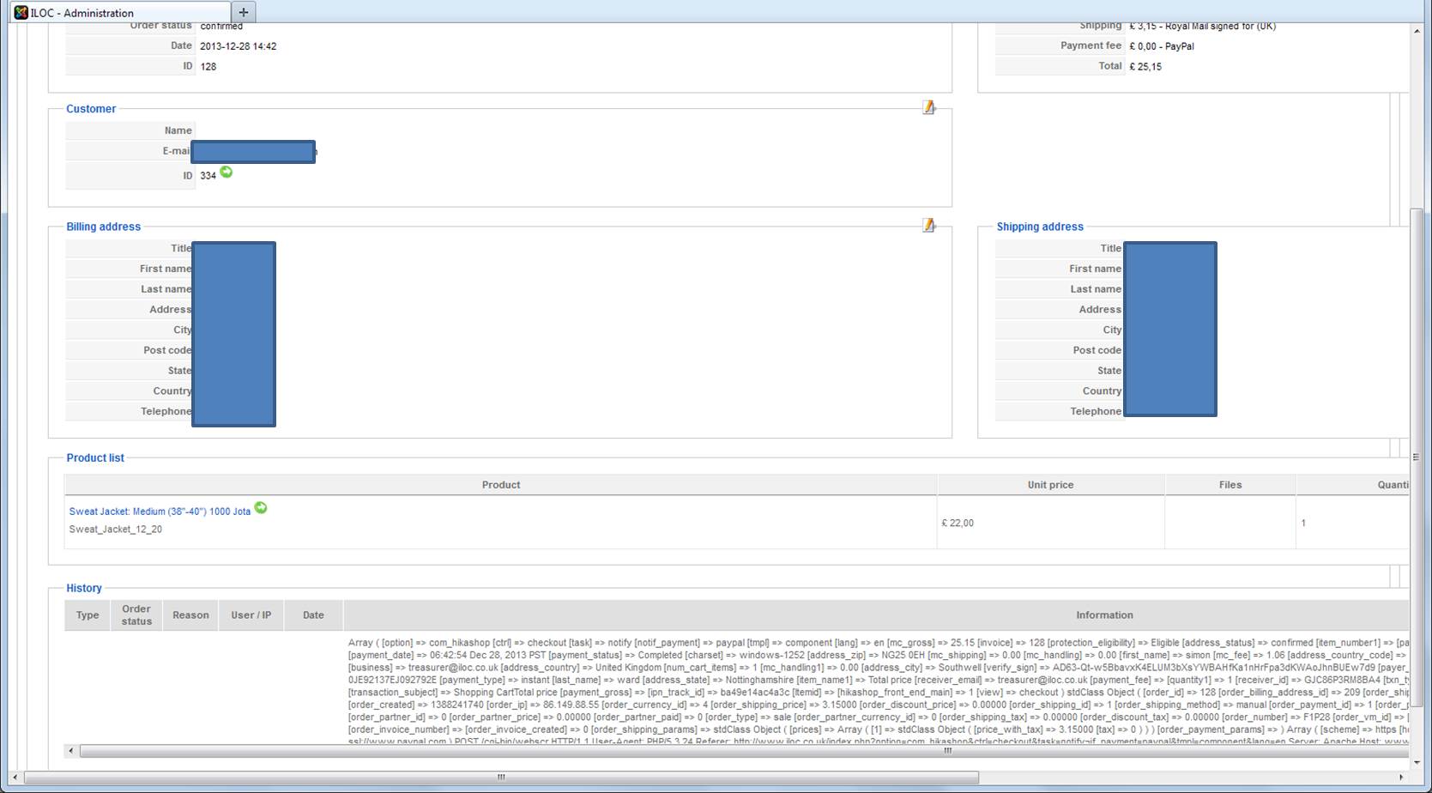
Task: Click the page vertical scrollbar up arrow
Action: [1416, 31]
